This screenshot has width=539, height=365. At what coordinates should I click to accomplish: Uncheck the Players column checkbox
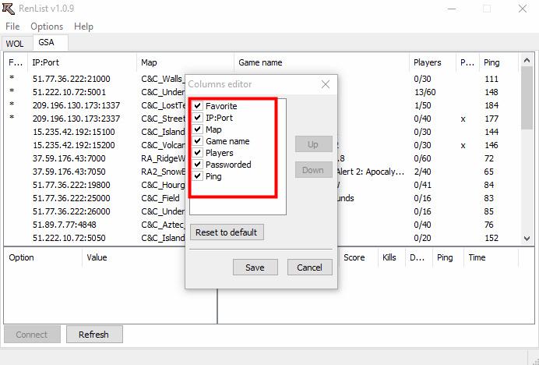click(198, 153)
